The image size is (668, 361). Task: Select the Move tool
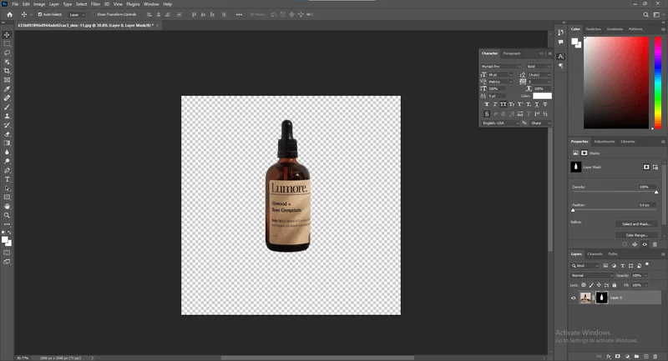point(7,35)
